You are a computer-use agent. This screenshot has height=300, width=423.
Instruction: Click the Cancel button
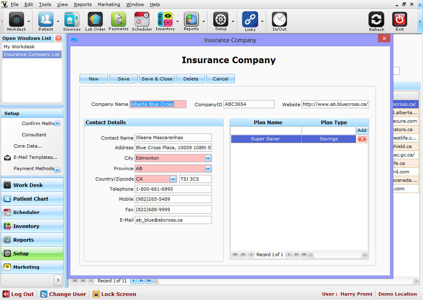[220, 79]
